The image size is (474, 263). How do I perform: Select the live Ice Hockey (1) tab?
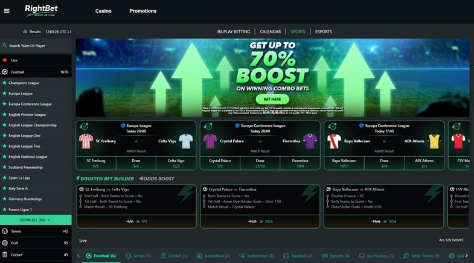[376, 256]
